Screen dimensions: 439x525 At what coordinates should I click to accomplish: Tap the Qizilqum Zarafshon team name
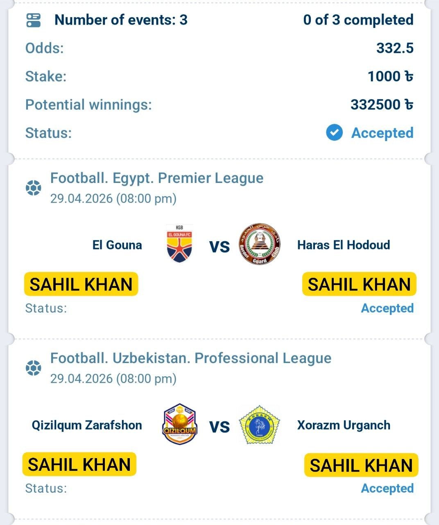click(87, 425)
